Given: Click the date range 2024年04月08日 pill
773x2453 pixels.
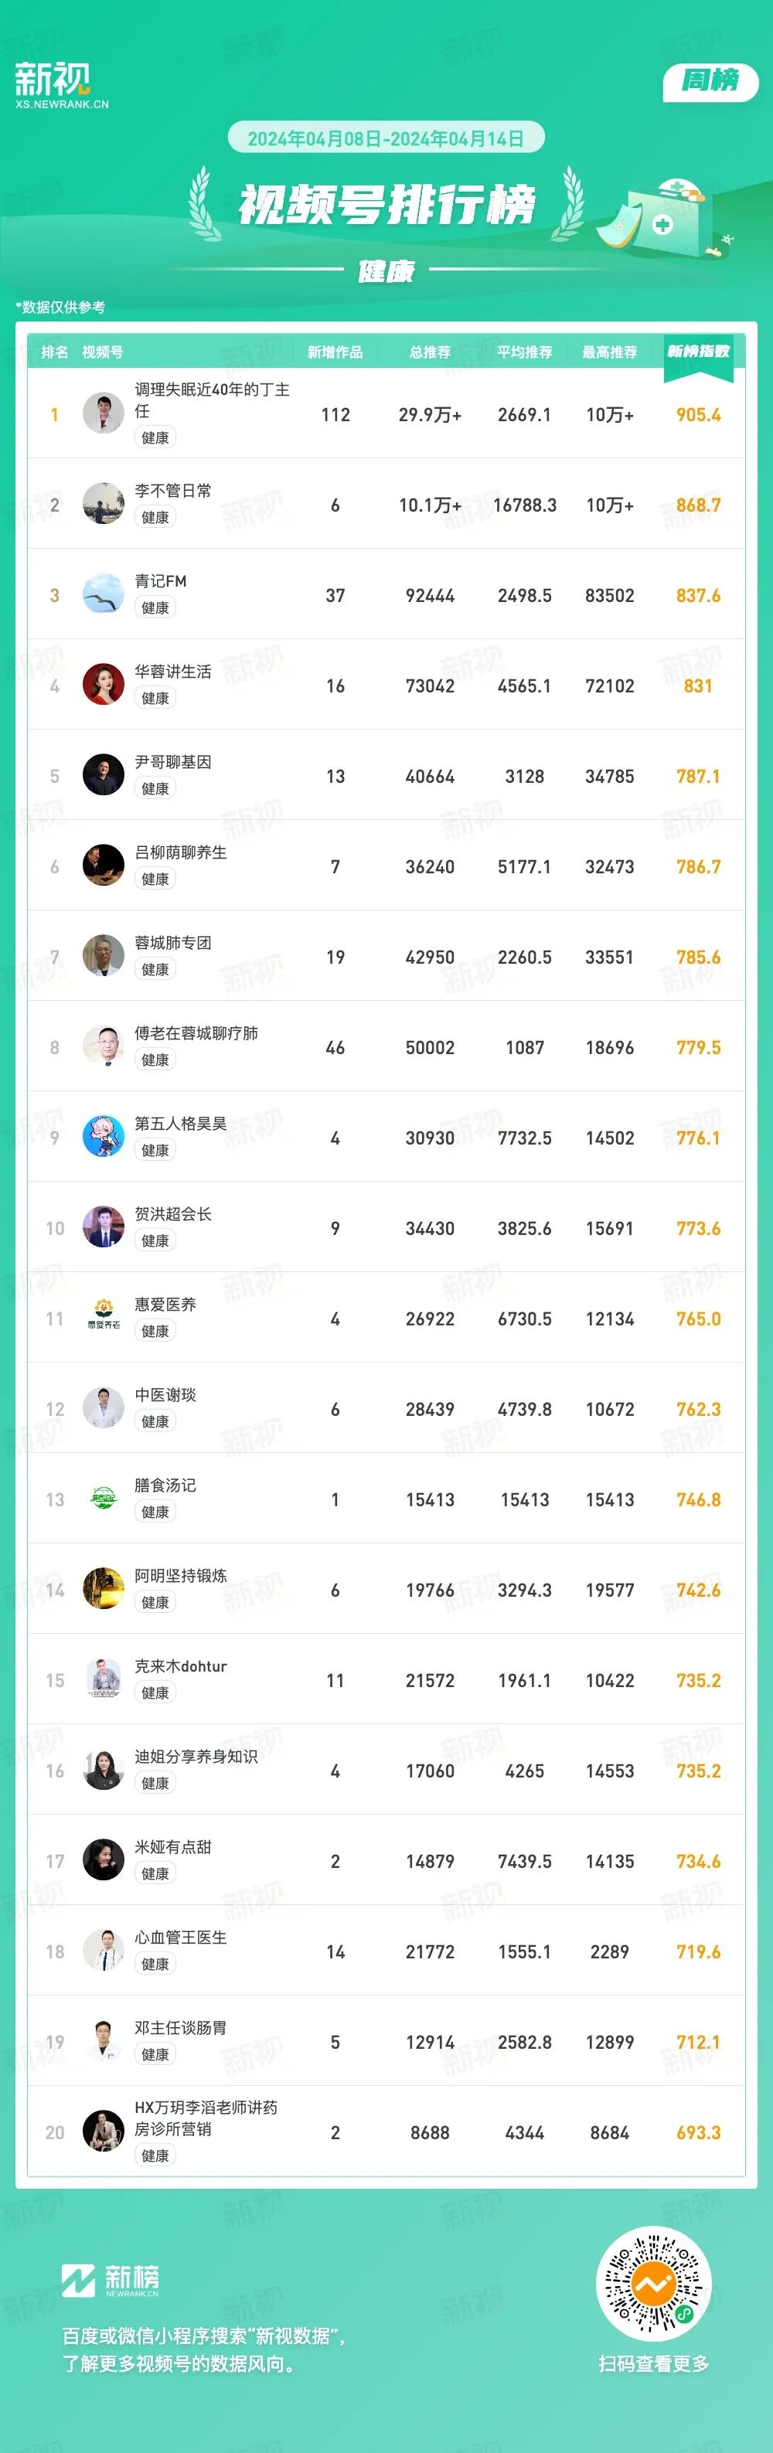Looking at the screenshot, I should pos(386,138).
